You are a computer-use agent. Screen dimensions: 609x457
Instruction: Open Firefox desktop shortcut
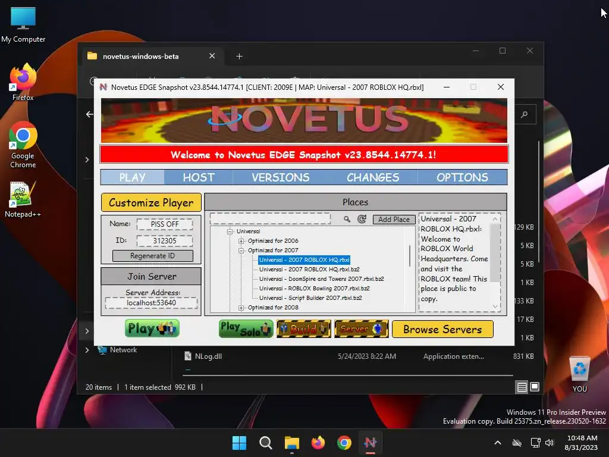click(x=23, y=82)
